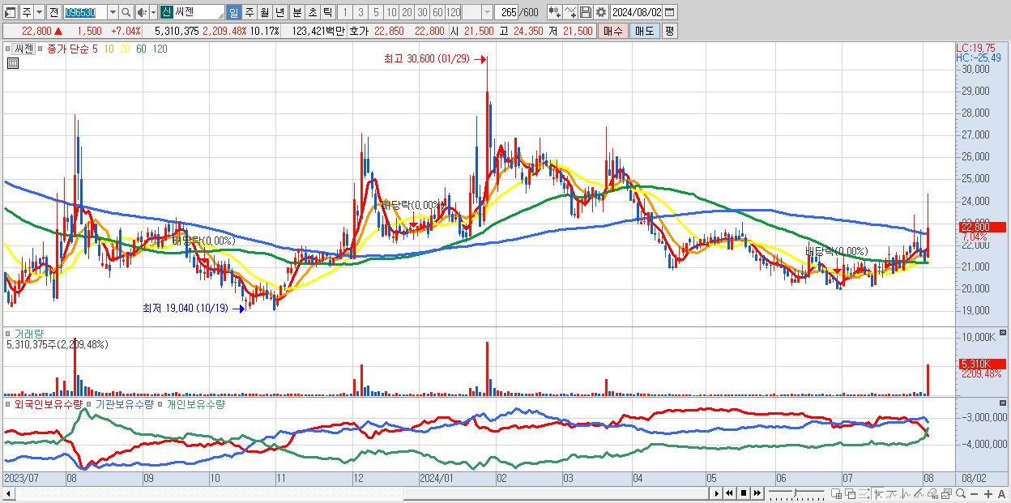The height and width of the screenshot is (503, 1011).
Task: Click the stock search magnifier icon
Action: (126, 12)
